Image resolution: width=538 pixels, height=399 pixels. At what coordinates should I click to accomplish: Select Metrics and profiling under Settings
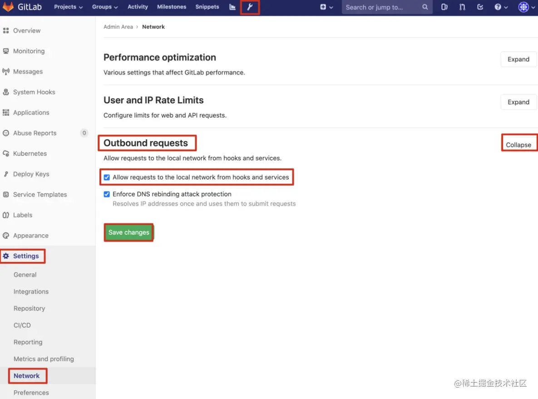point(44,359)
